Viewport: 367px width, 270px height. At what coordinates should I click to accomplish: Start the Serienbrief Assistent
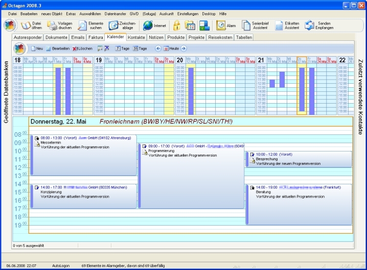pos(246,25)
